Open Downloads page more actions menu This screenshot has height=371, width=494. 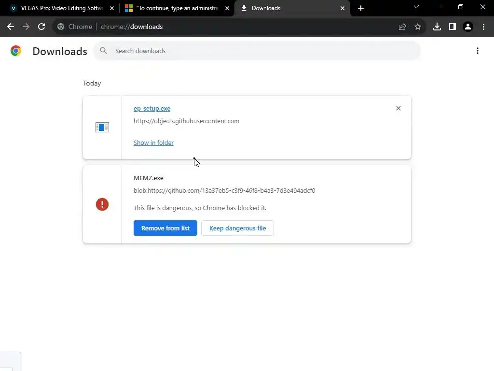pyautogui.click(x=478, y=51)
